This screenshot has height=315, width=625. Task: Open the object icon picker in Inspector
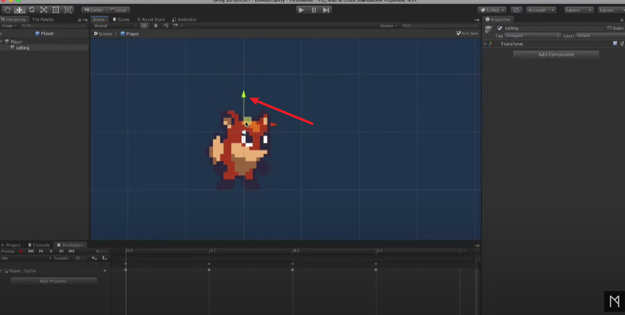point(489,29)
